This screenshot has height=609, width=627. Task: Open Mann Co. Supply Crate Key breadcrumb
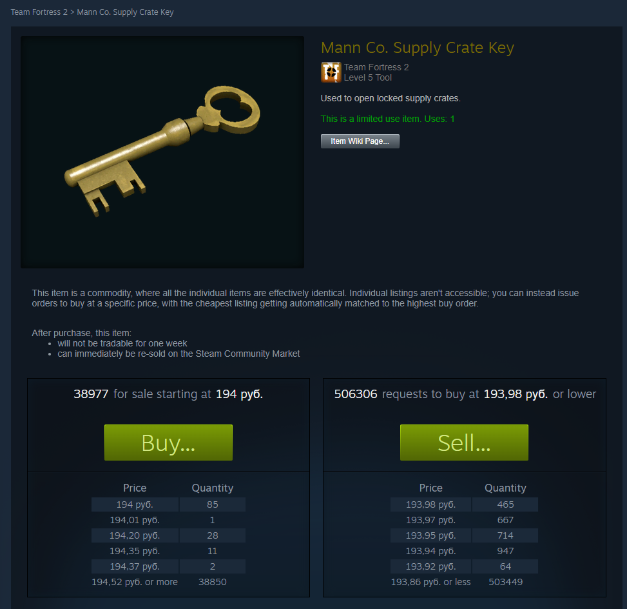pos(125,12)
